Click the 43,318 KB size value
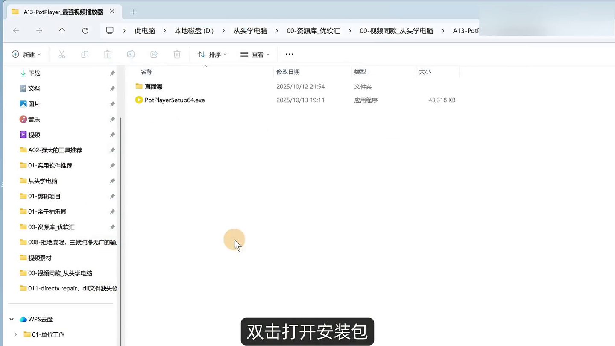 (x=442, y=100)
